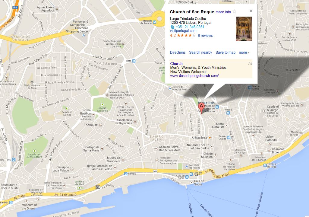
Task: Choose Save to map
Action: point(225,53)
